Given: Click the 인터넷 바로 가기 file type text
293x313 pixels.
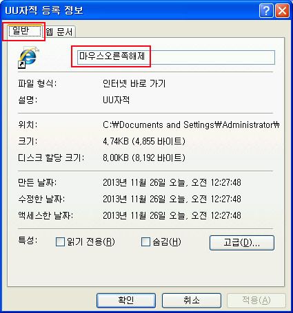Looking at the screenshot, I should 134,83.
